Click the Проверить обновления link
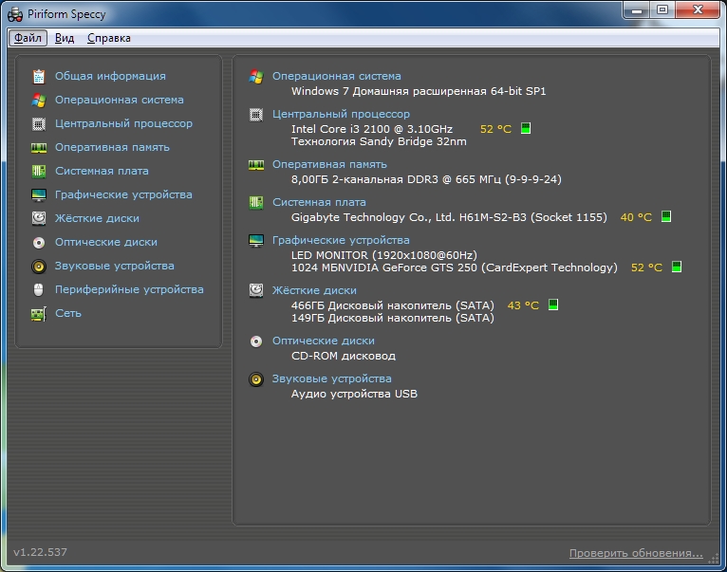This screenshot has width=727, height=572. pos(636,553)
